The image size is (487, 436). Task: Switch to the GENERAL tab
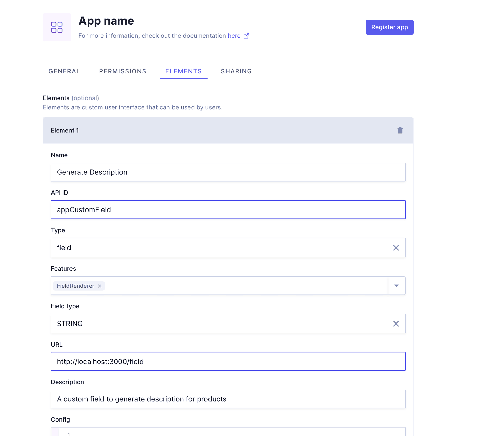point(64,71)
